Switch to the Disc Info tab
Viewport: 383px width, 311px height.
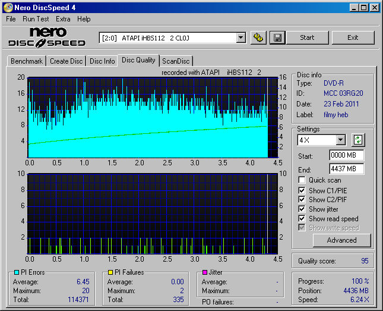coord(102,61)
